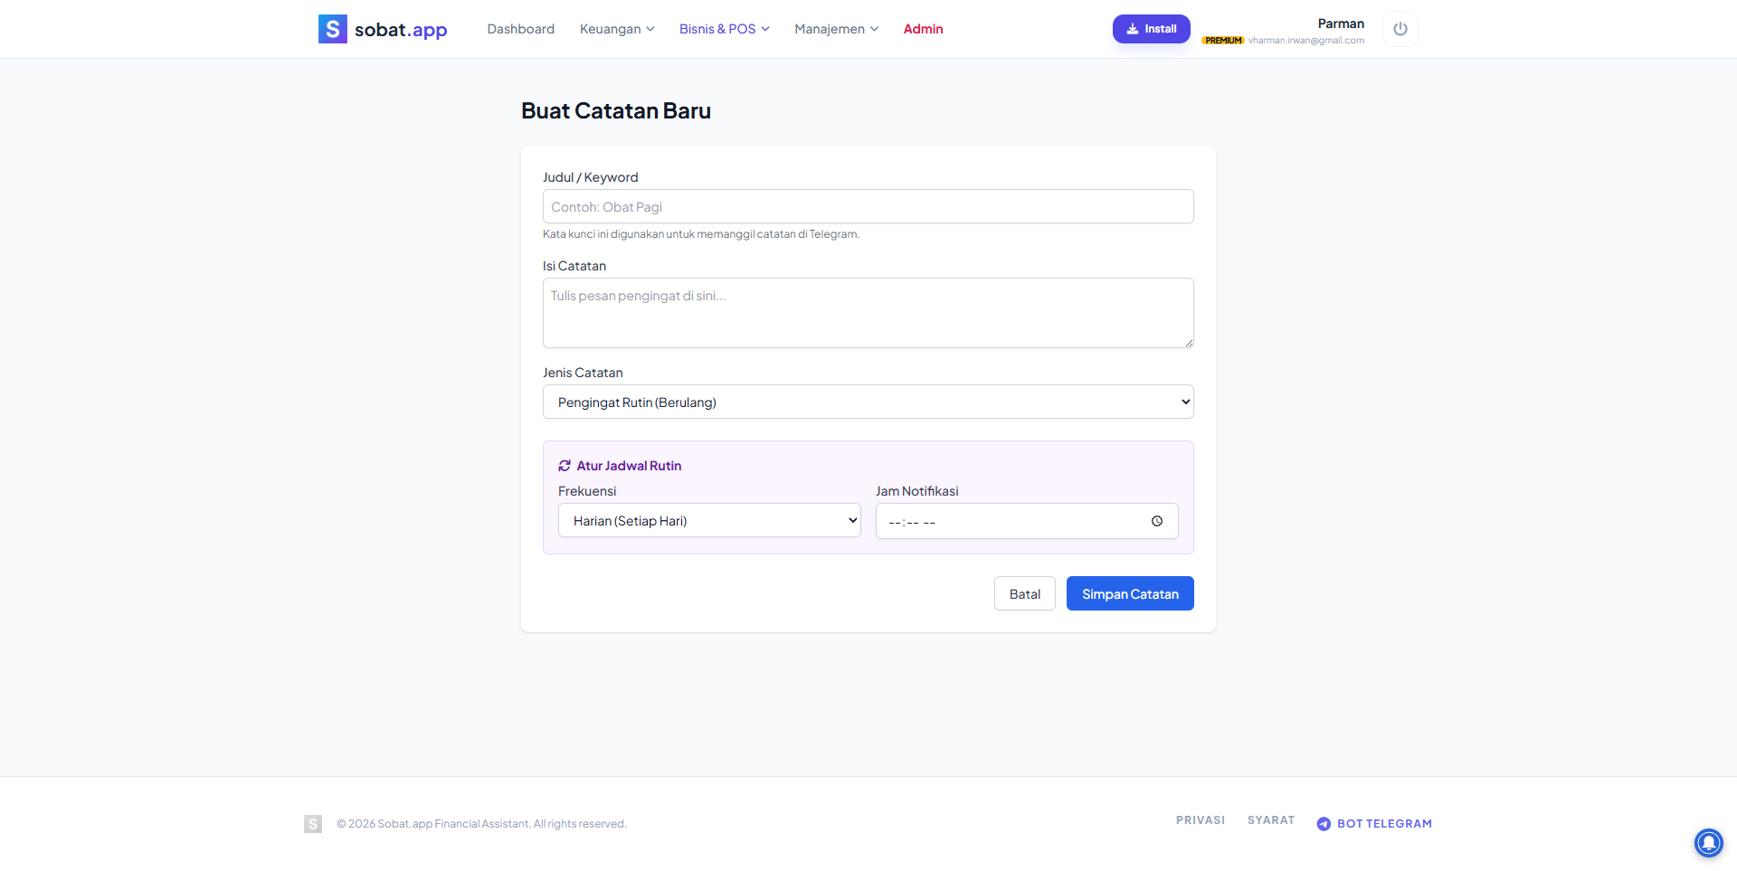Image resolution: width=1737 pixels, height=871 pixels.
Task: Expand the Keuangan menu
Action: point(617,29)
